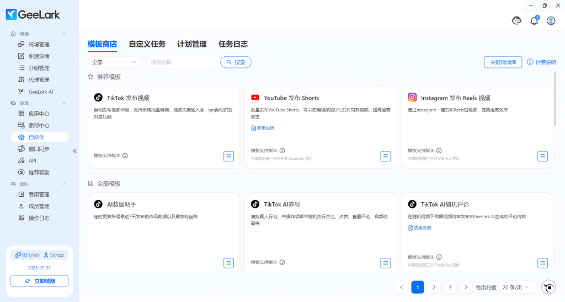Open the floating assistant icon at bottom right
This screenshot has width=565, height=302.
[548, 287]
